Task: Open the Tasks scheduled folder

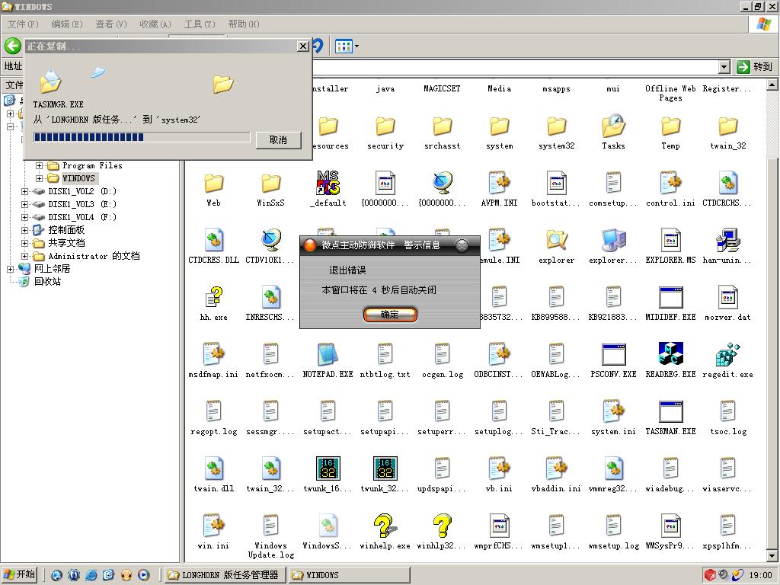Action: (613, 126)
